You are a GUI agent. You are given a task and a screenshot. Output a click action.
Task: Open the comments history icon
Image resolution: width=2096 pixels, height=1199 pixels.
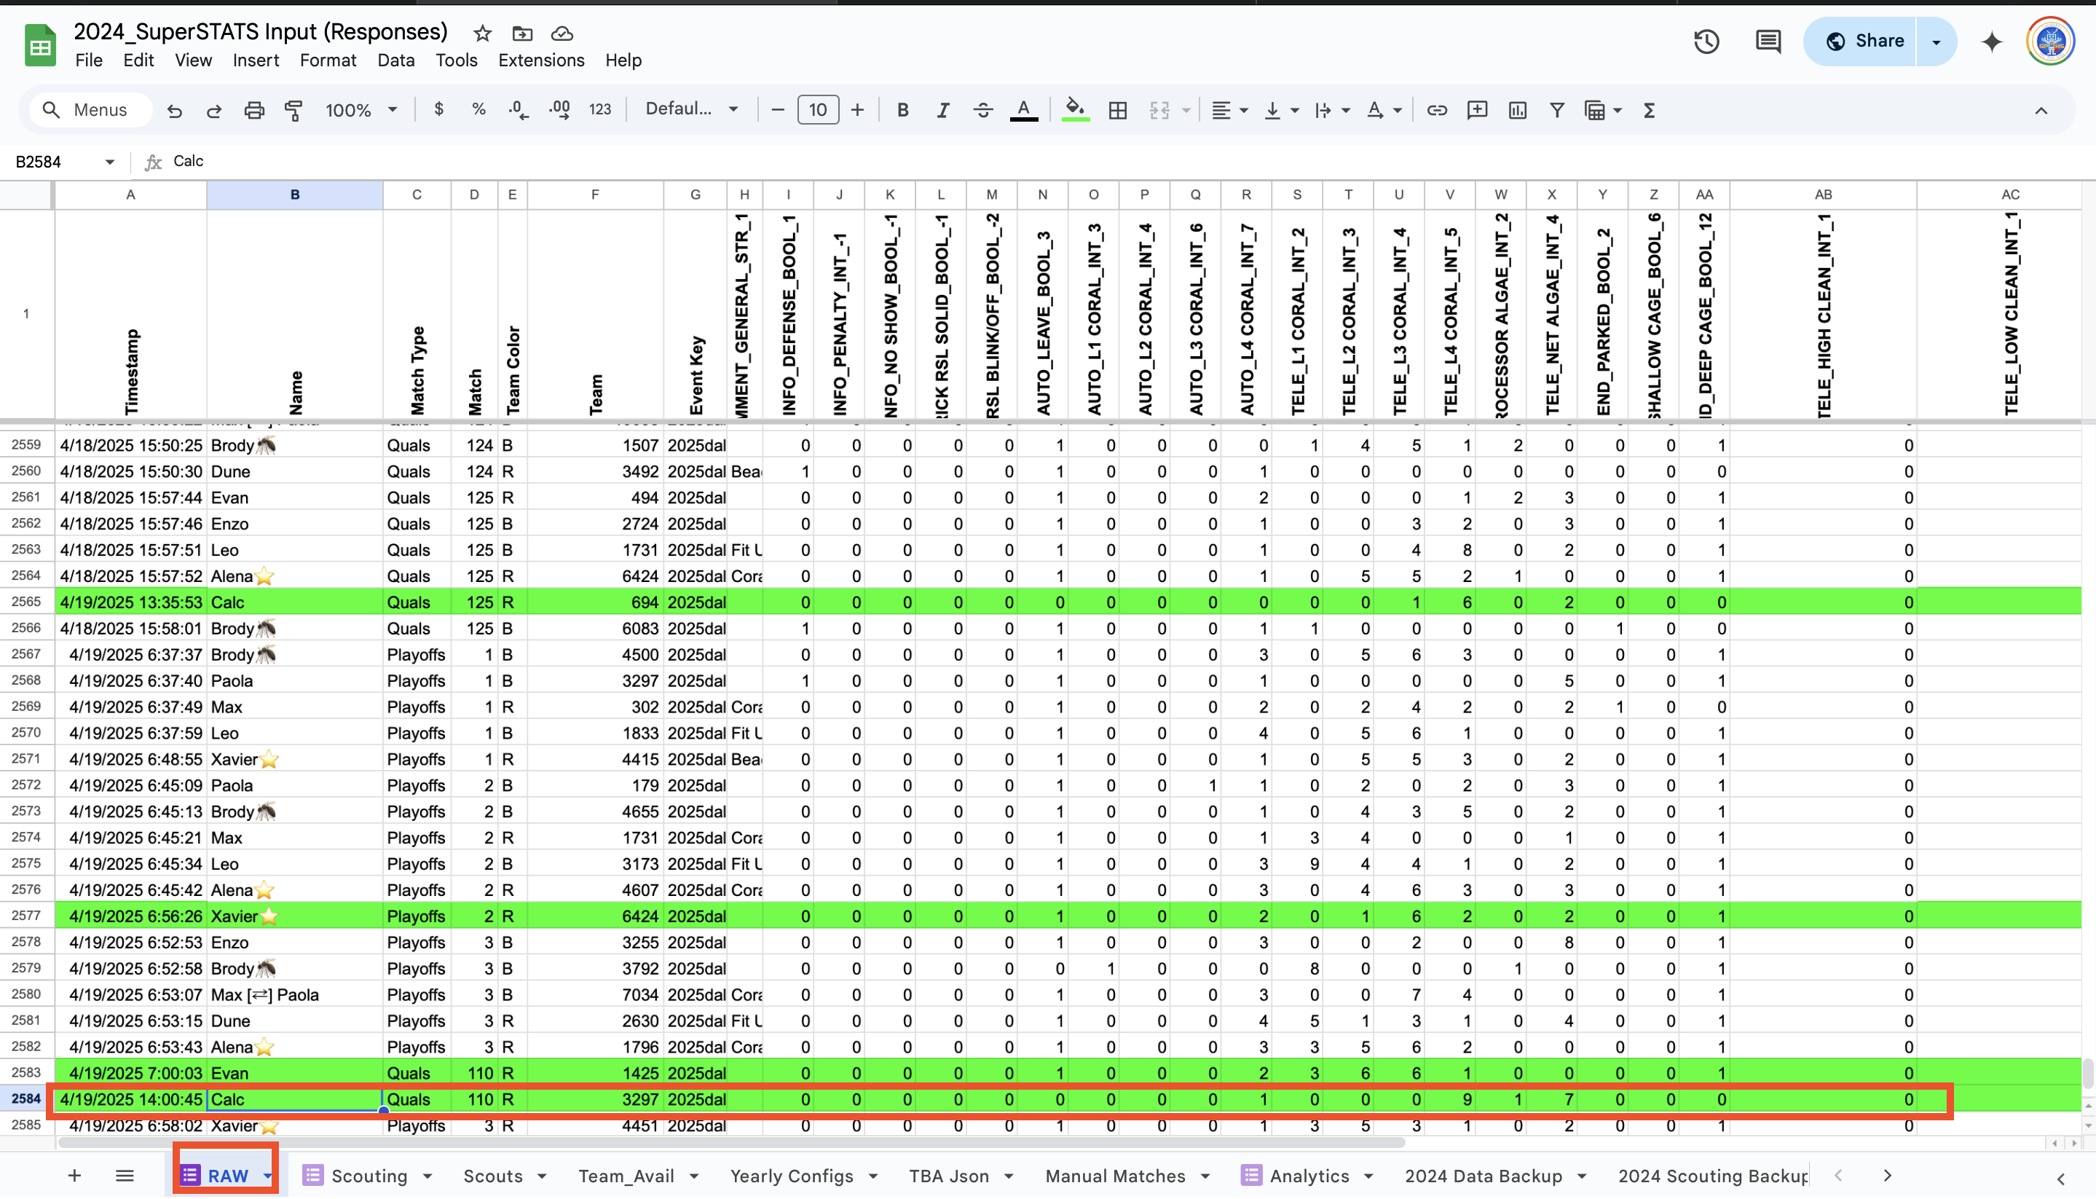click(x=1768, y=42)
